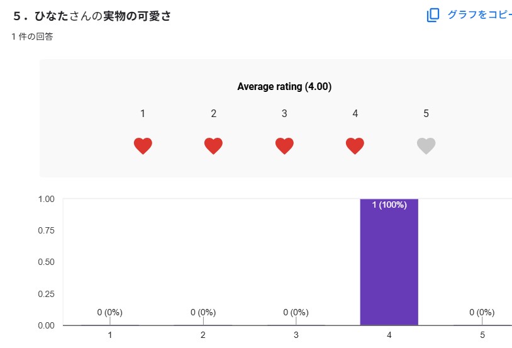Click the Average rating (4.00) label
Image resolution: width=512 pixels, height=348 pixels.
click(284, 87)
